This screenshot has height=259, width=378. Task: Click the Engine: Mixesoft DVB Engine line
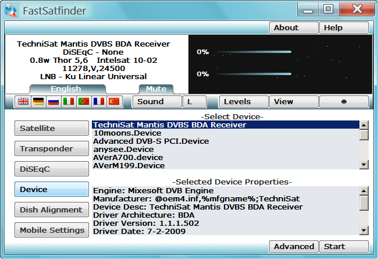click(226, 191)
